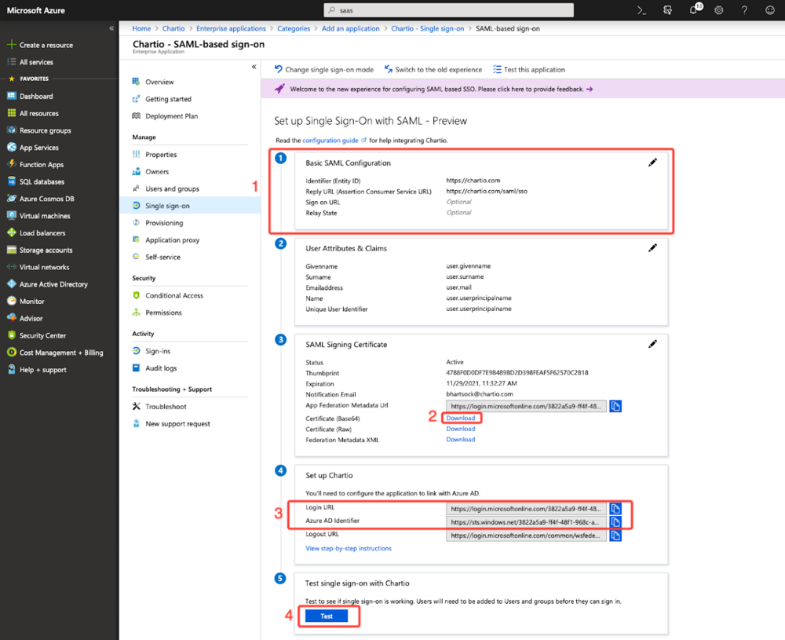
Task: Click Microsoft Azure portal logo text
Action: pos(35,10)
